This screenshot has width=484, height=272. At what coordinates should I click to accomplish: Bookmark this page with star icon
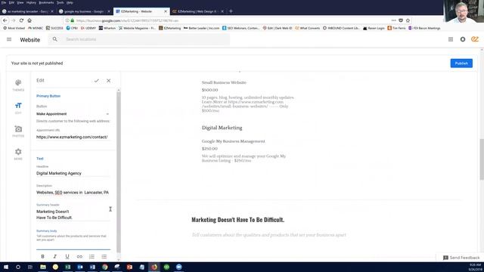[x=408, y=20]
